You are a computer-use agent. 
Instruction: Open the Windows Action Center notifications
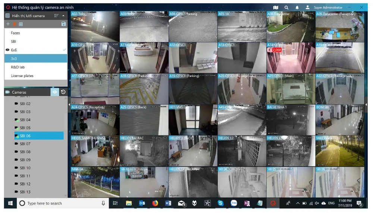(x=360, y=203)
